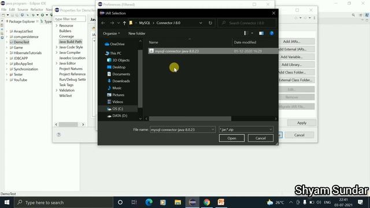Viewport: 370px width, 208px height.
Task: Open Microsoft Edge from taskbar
Action: 149,202
